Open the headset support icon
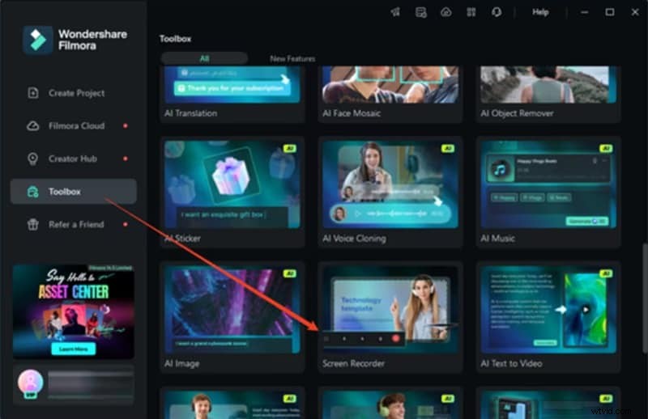The image size is (648, 419). pos(496,12)
